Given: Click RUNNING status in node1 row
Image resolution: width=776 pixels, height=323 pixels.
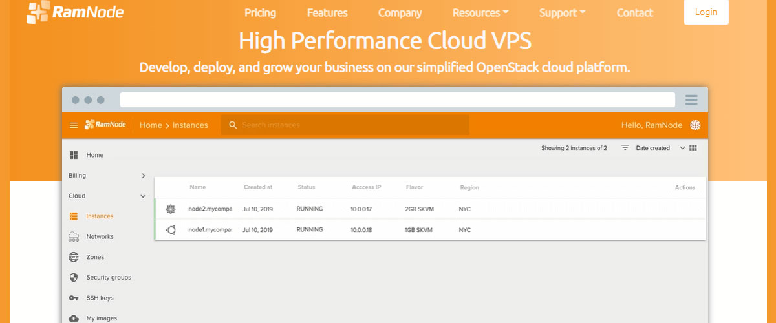Looking at the screenshot, I should (310, 230).
